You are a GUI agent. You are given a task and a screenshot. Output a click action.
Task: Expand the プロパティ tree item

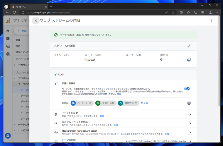(x=15, y=78)
